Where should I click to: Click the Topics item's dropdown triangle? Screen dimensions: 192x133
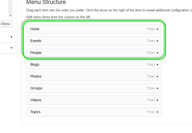pyautogui.click(x=157, y=112)
